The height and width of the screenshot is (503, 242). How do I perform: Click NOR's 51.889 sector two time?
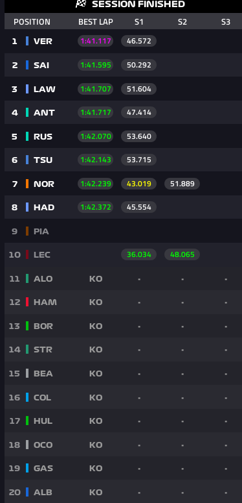[182, 184]
